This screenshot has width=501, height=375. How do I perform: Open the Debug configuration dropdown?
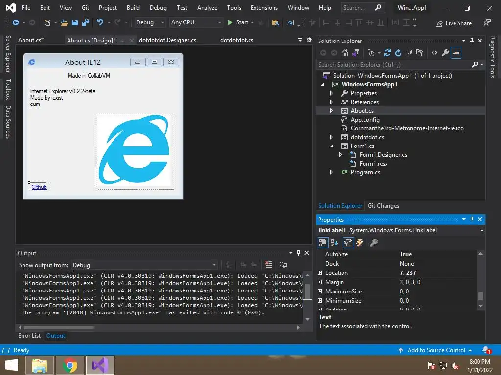[x=150, y=22]
